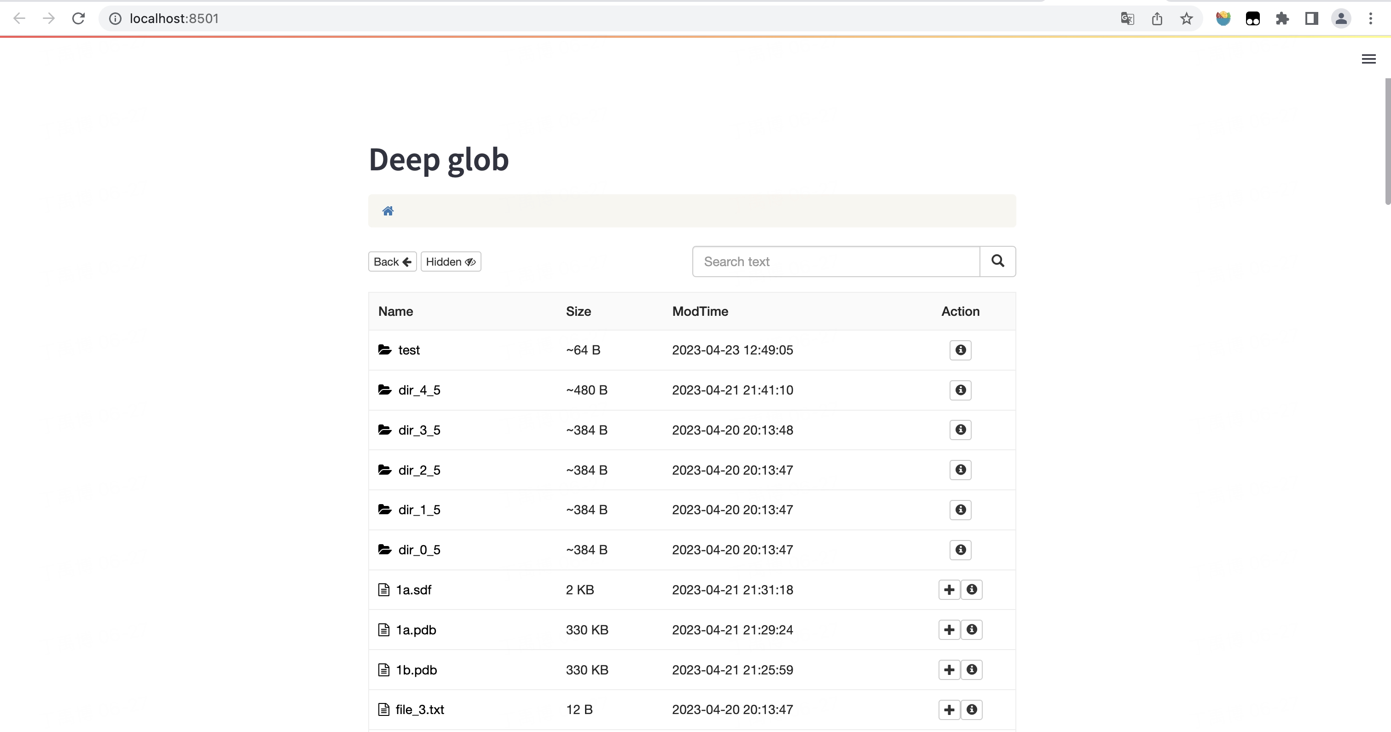Click the search magnifier button
The height and width of the screenshot is (732, 1391).
pyautogui.click(x=997, y=261)
